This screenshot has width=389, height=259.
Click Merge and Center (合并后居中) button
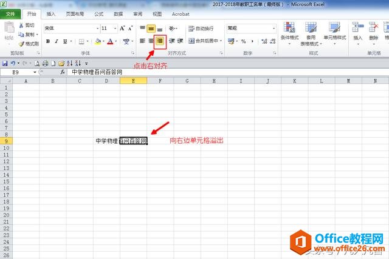[x=203, y=41]
